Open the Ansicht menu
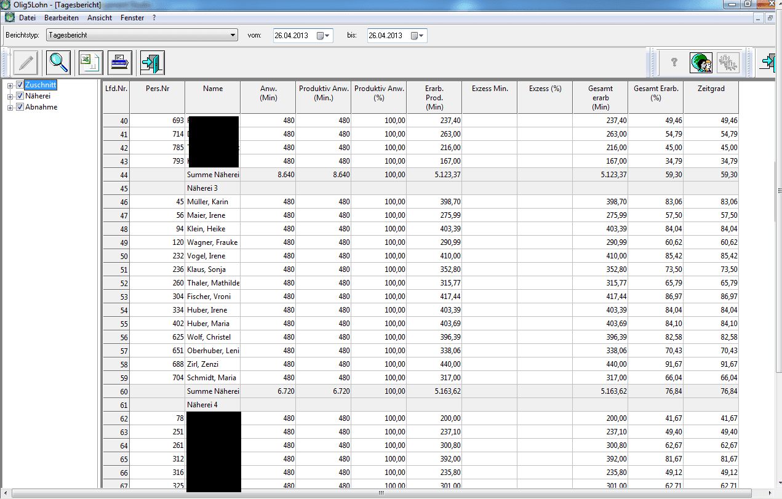This screenshot has width=782, height=499. [100, 18]
